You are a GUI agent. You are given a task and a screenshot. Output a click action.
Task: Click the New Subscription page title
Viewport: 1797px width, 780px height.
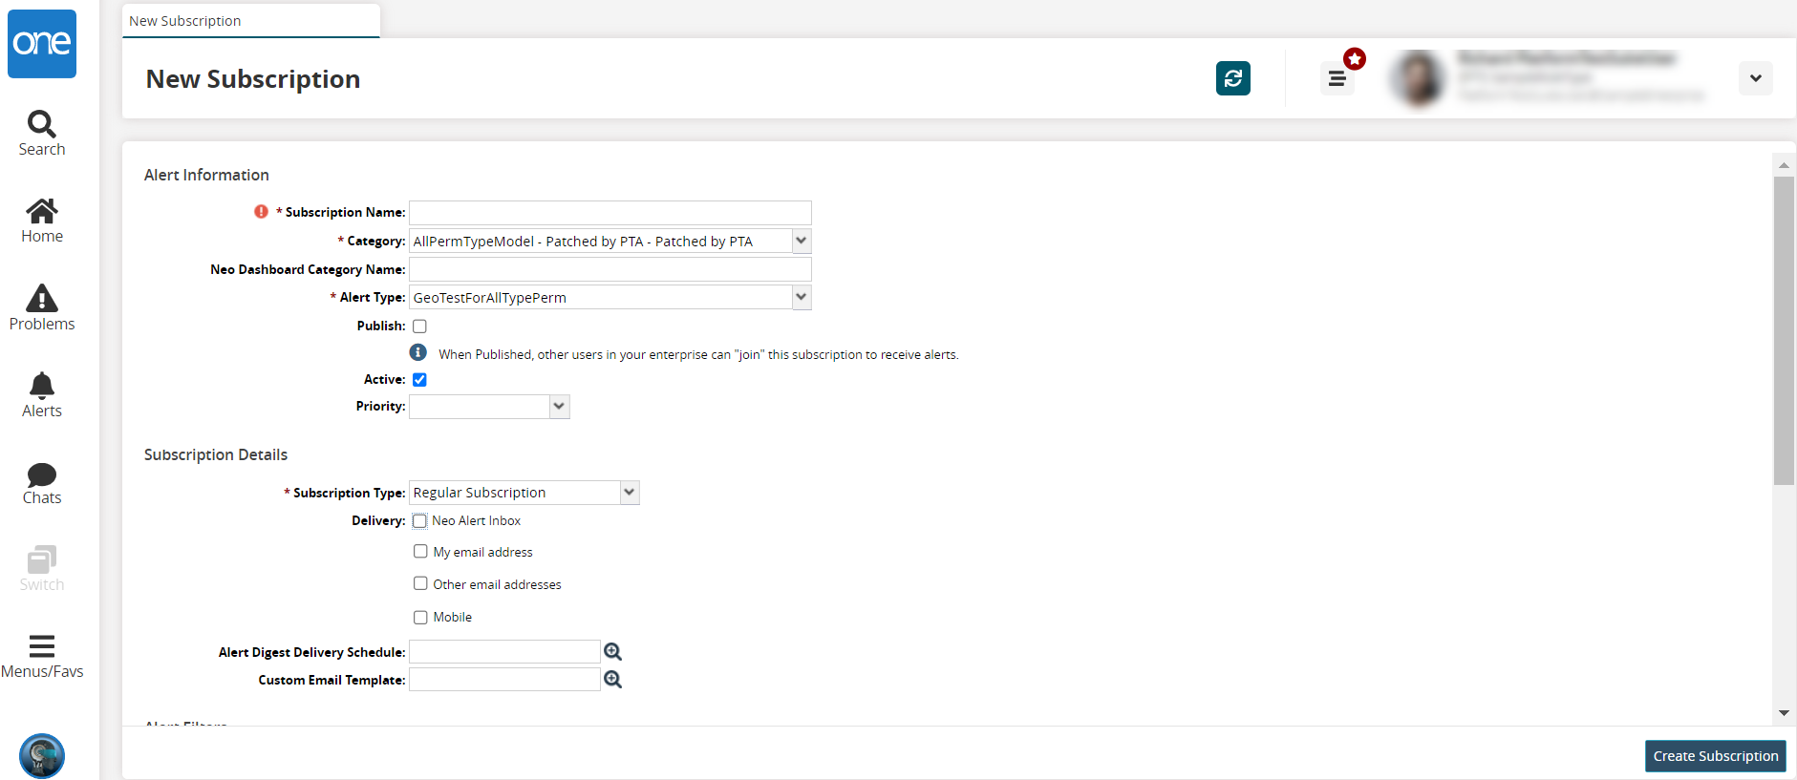pos(253,79)
